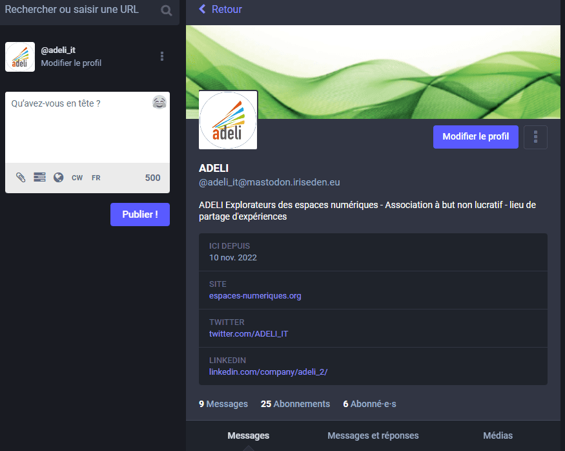Click the @adeli_it username in the sidebar
This screenshot has width=565, height=451.
coord(58,50)
